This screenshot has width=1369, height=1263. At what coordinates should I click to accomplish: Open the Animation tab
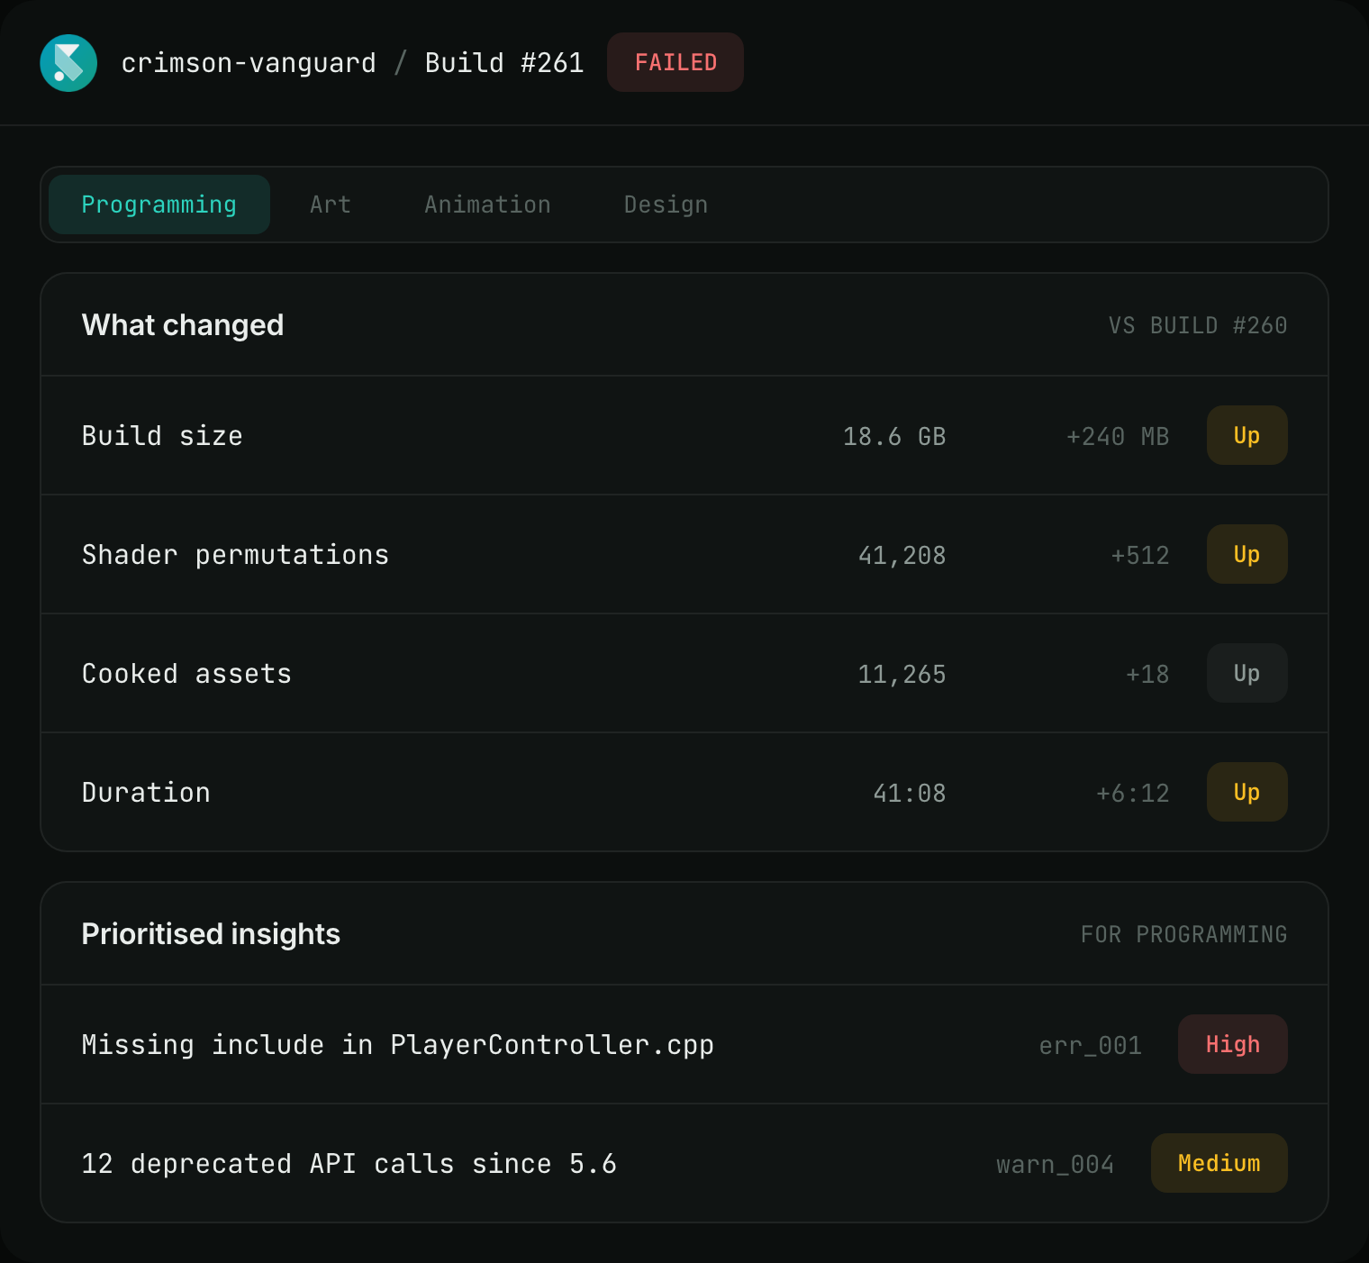487,204
